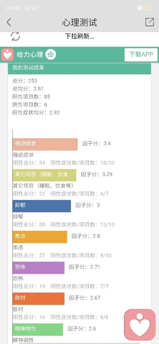Select the yellow-green 其它项目 bar
Viewport: 159px width, 344px height.
[x=44, y=175]
